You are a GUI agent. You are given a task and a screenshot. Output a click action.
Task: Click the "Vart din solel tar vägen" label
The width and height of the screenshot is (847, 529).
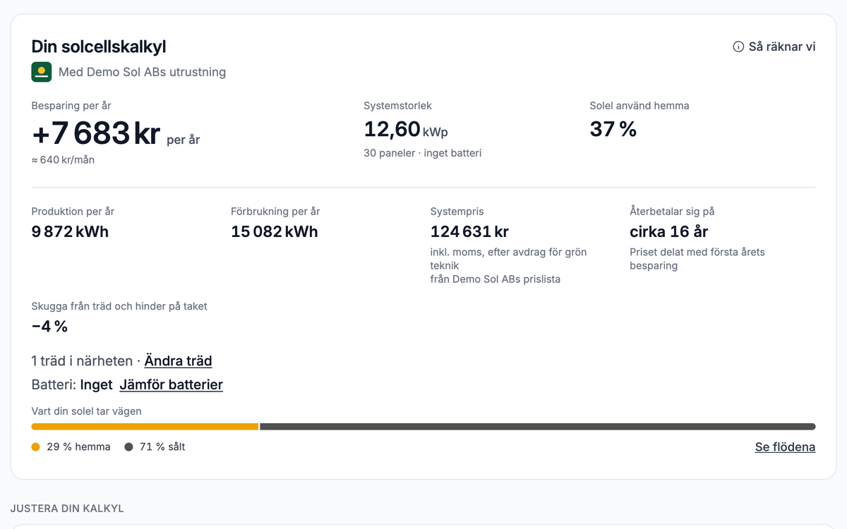[x=87, y=411]
